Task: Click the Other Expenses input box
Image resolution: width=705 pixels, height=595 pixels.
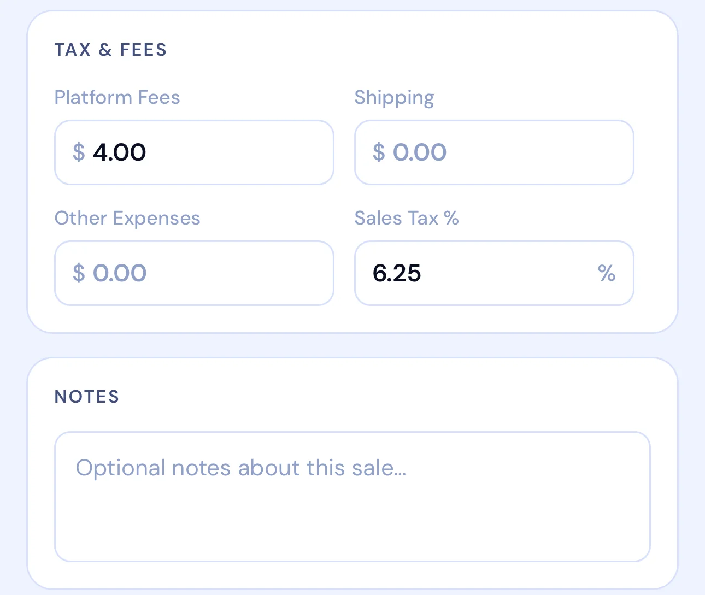Action: (194, 273)
